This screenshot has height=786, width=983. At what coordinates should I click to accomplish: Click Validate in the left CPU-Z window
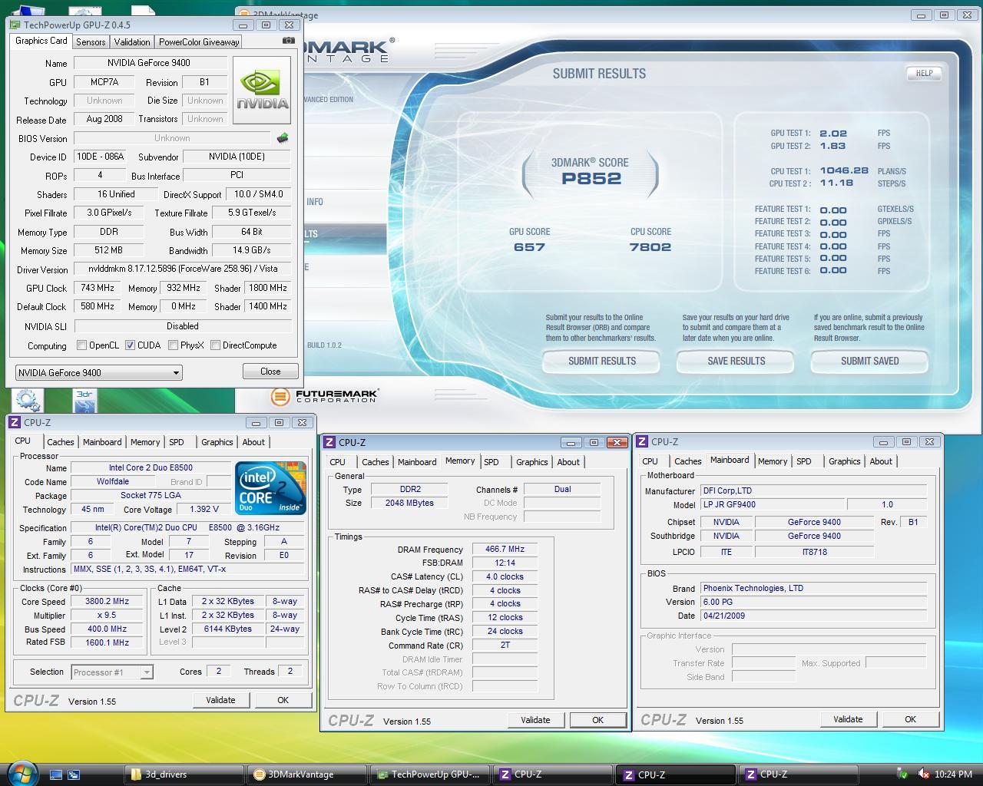point(220,700)
